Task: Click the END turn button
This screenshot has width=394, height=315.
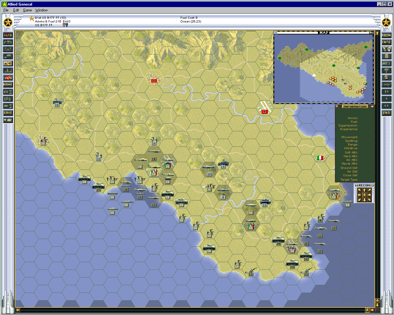Action: pyautogui.click(x=386, y=113)
